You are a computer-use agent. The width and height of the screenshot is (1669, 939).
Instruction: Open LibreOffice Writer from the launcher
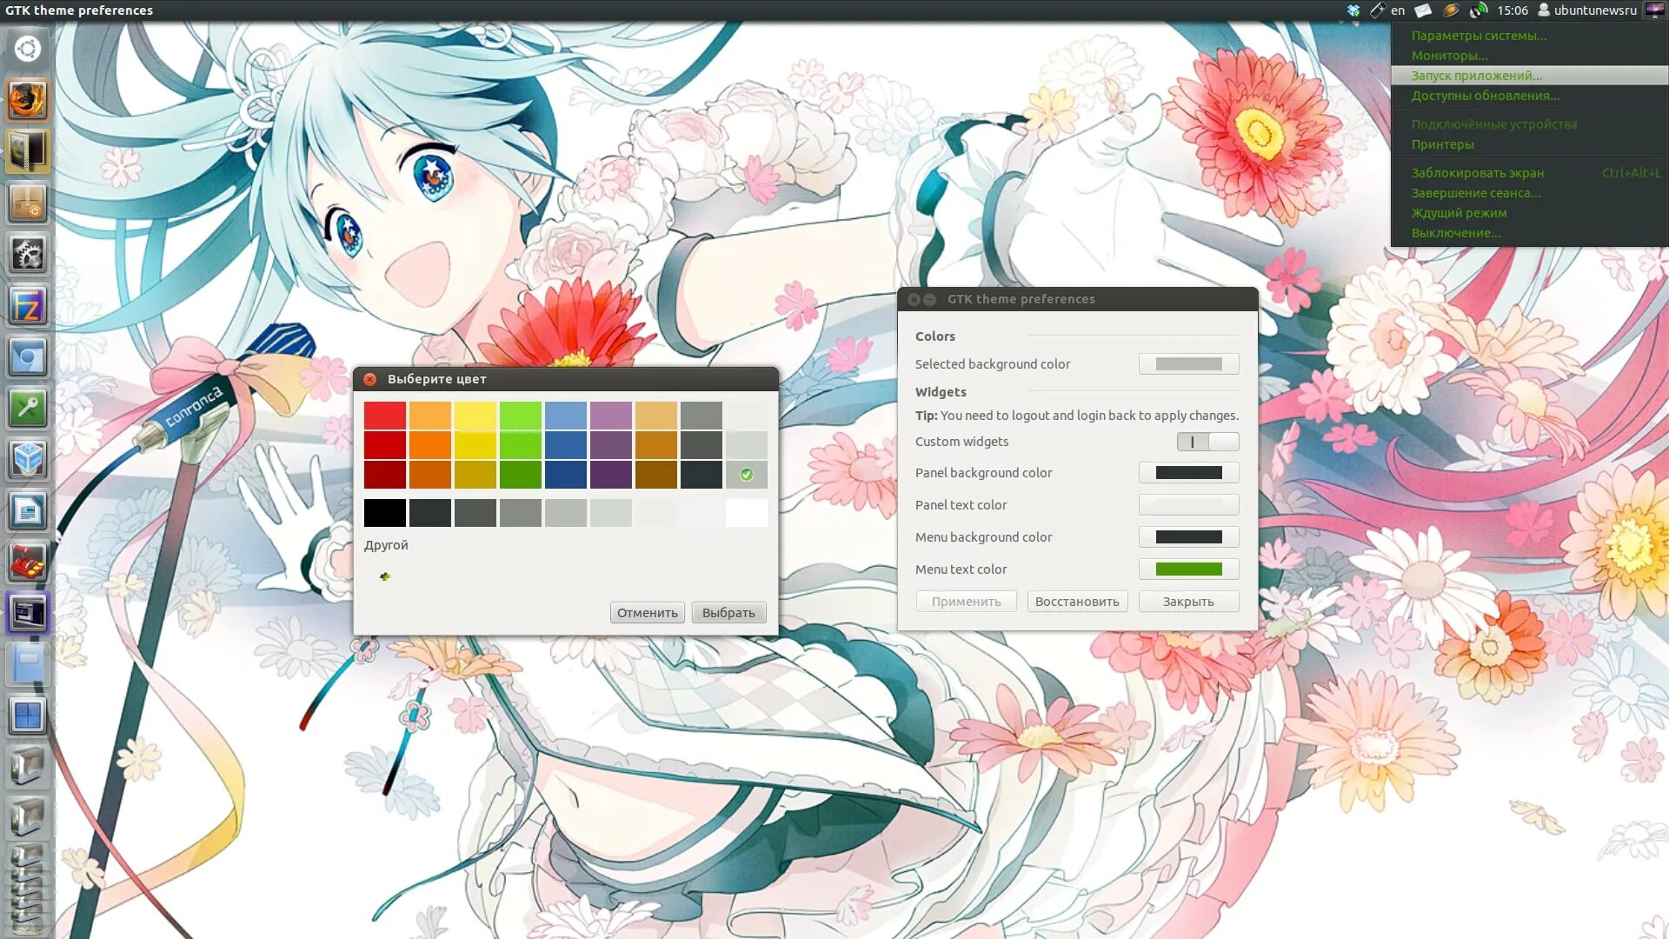[27, 511]
